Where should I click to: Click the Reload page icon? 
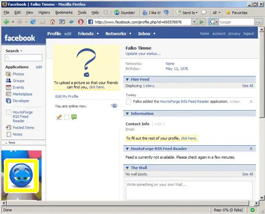33,22
